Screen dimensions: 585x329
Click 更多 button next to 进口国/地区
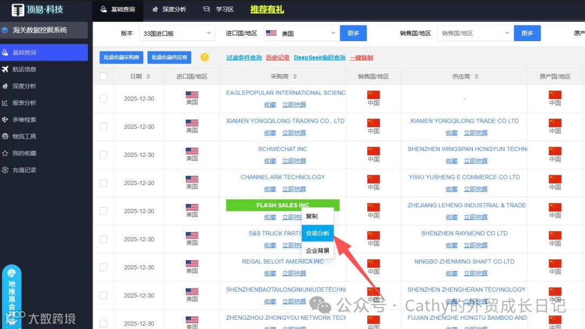point(353,33)
